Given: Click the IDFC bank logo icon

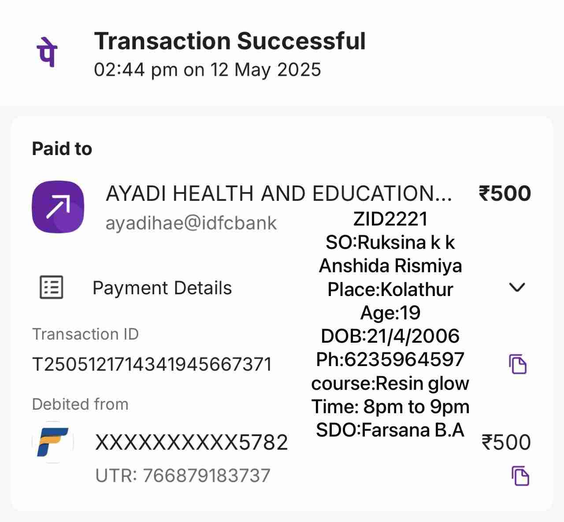Looking at the screenshot, I should [x=52, y=442].
